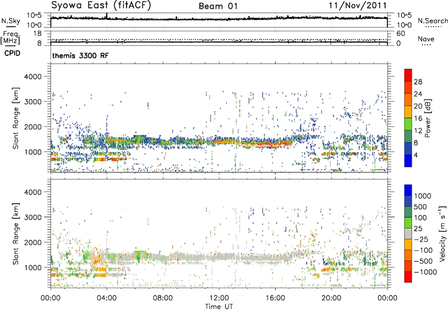Click the '28' label on Power colorbar
The height and width of the screenshot is (310, 448).
click(x=418, y=82)
